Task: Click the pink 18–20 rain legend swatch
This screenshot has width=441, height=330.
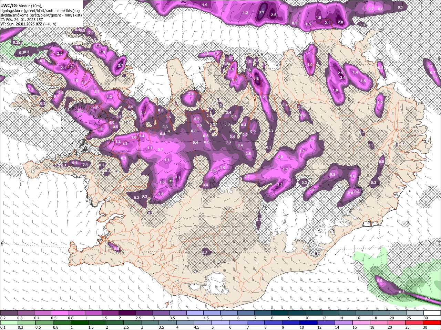Action: click(x=379, y=322)
